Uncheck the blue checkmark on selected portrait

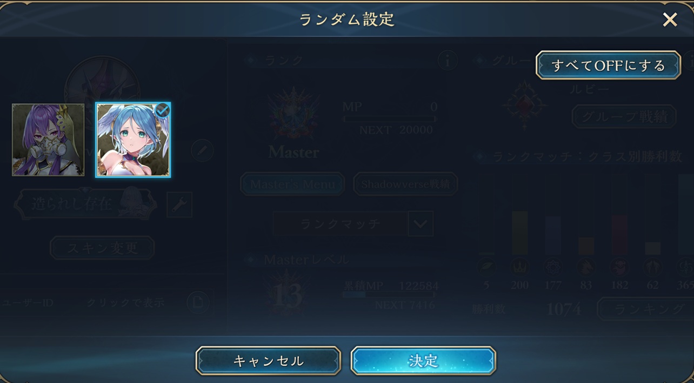click(x=162, y=111)
